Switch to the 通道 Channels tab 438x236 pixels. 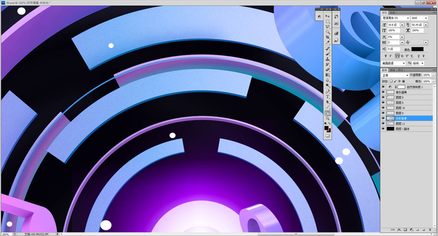[x=392, y=70]
